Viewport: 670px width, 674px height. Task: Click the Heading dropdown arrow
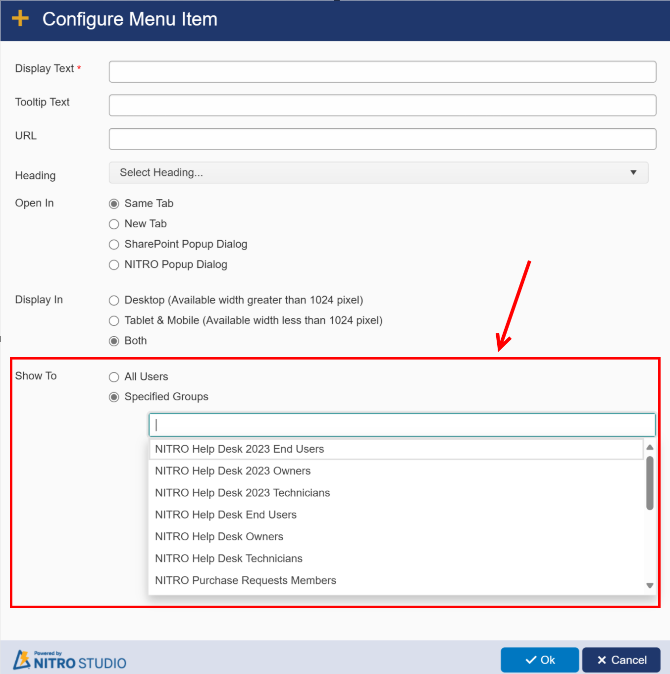click(633, 172)
